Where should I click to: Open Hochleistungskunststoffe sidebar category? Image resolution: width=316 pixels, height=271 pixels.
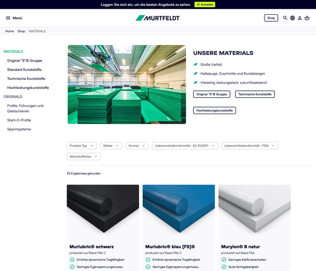28,88
